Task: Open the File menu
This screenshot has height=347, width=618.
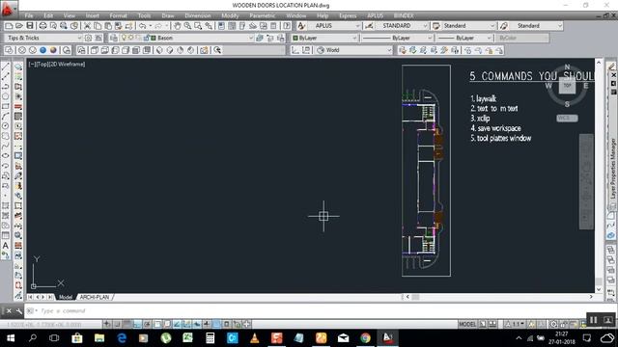Action: point(29,15)
